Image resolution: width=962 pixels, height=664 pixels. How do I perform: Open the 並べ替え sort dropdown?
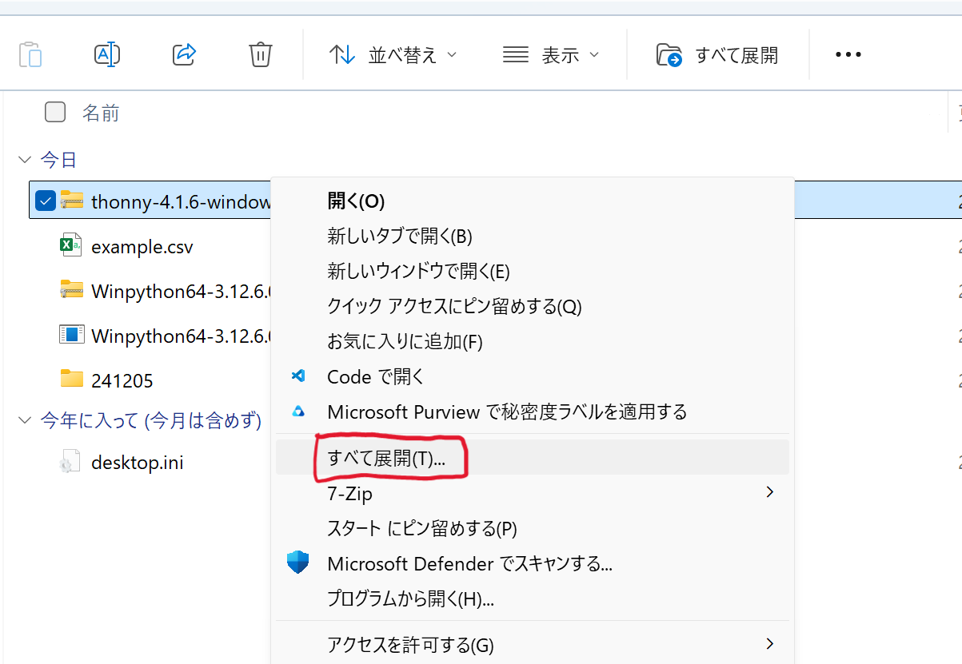tap(393, 55)
